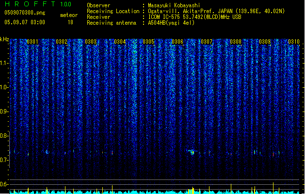Click the kHz axis unit label
305x194 pixels.
click(x=4, y=39)
